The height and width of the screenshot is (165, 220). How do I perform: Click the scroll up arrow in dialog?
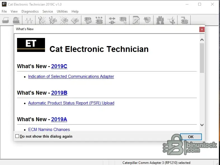(202, 40)
